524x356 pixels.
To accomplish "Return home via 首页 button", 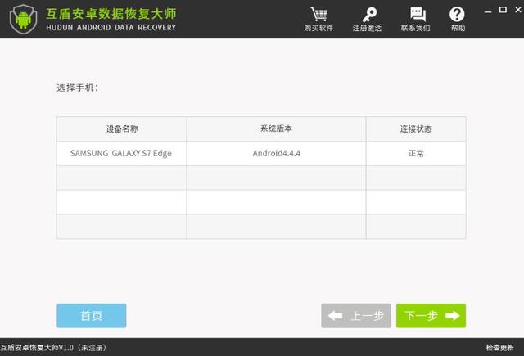I will (x=91, y=316).
